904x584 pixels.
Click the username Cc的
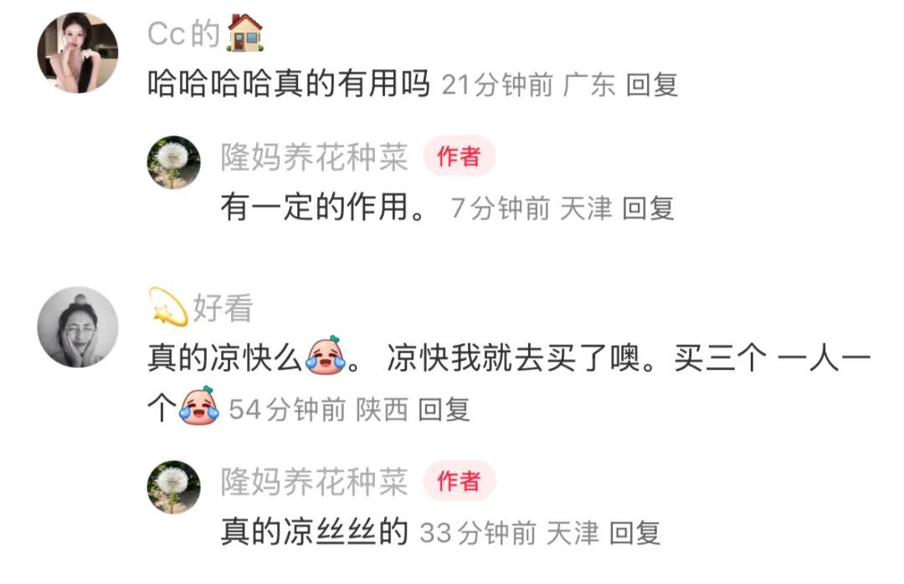(x=184, y=33)
